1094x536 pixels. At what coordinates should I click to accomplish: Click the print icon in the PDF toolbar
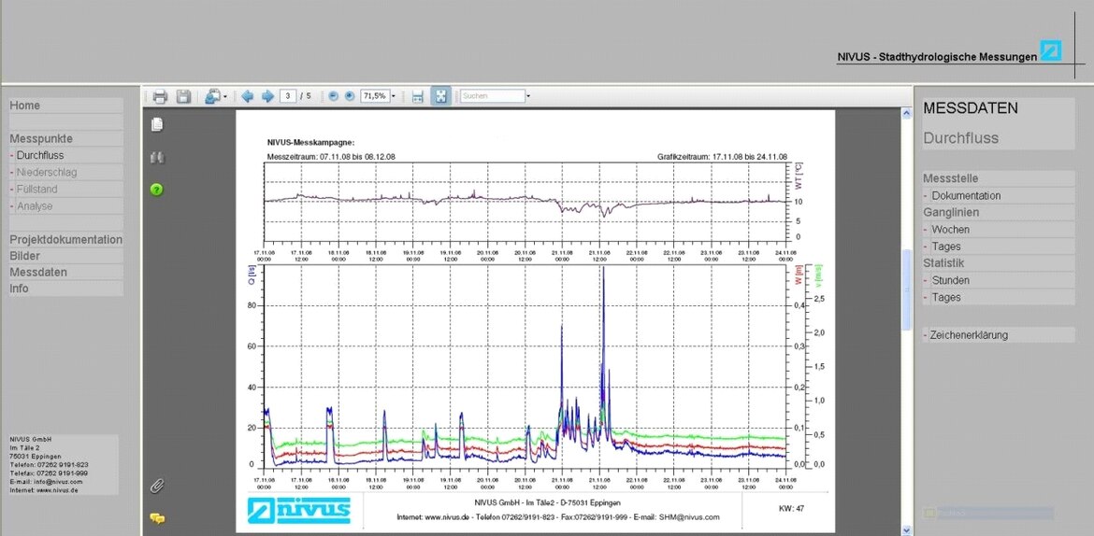(160, 96)
